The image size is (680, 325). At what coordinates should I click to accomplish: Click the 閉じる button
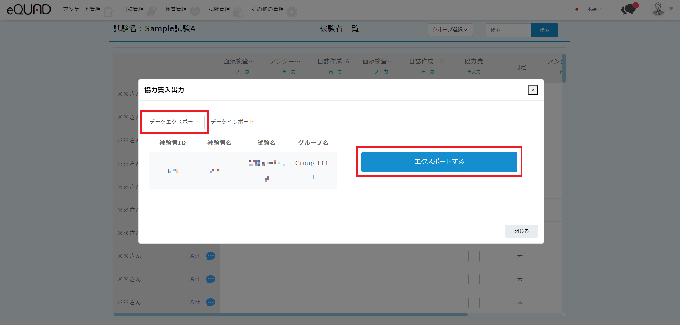click(x=521, y=231)
